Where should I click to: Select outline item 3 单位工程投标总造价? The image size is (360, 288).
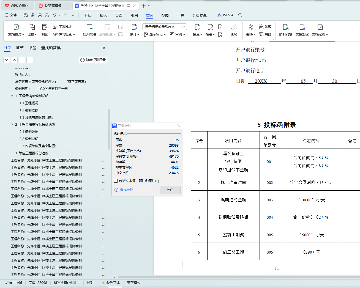tap(32, 153)
